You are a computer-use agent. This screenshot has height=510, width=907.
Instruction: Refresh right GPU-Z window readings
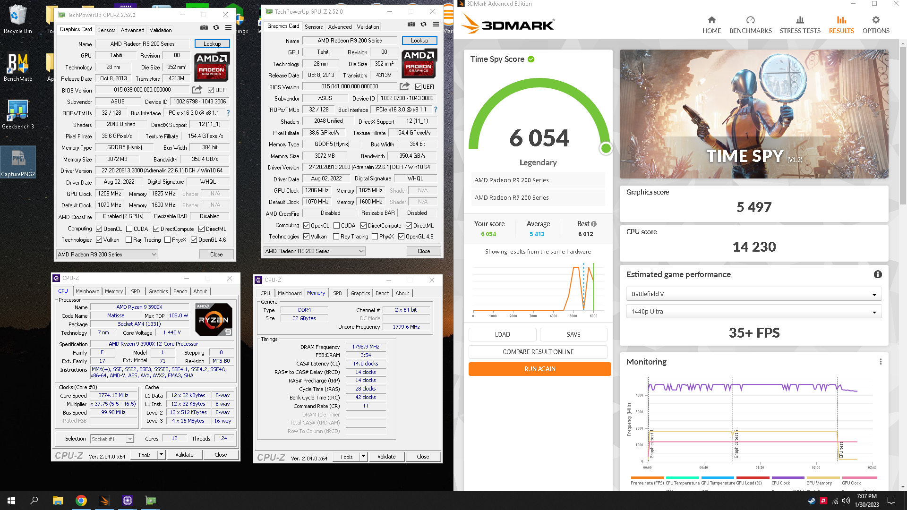click(x=423, y=24)
